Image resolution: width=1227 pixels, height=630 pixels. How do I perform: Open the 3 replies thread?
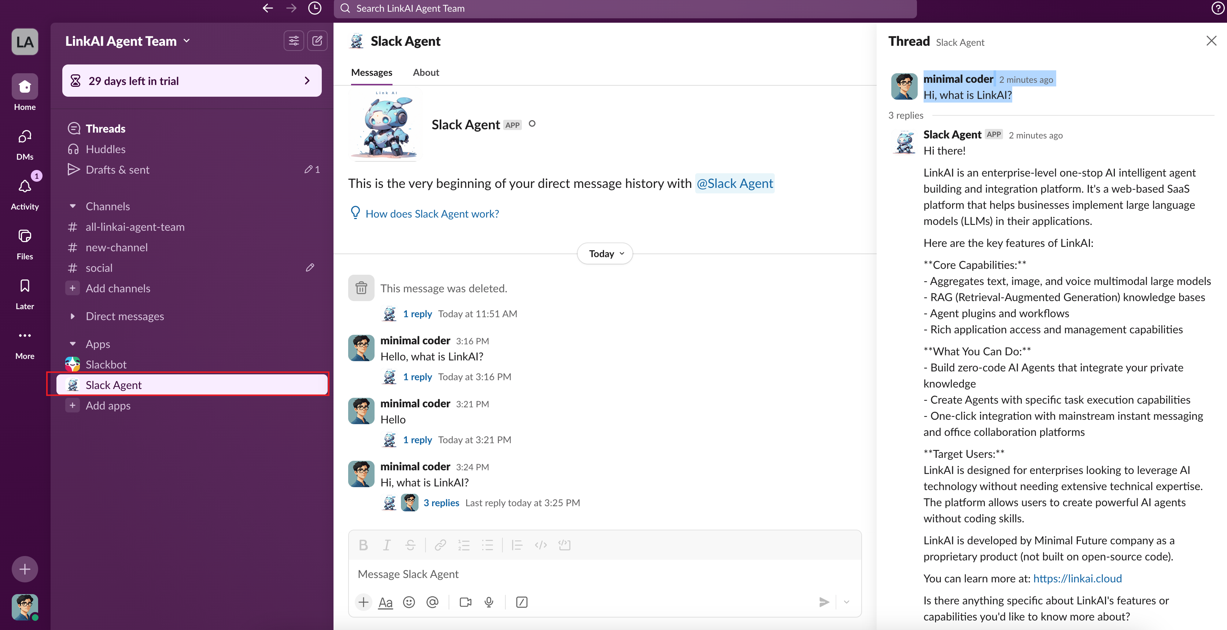tap(441, 503)
